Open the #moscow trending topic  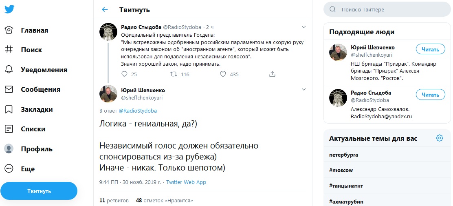tap(341, 170)
